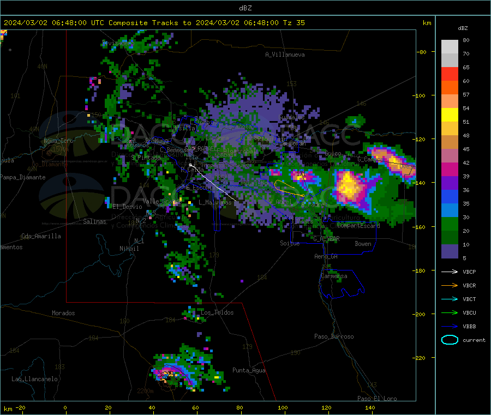Click the 100 tick on horizontal axis
The width and height of the screenshot is (491, 415).
[283, 407]
